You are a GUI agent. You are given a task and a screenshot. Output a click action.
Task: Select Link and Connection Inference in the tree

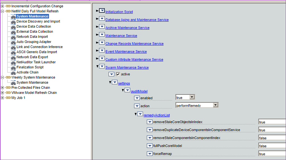coord(39,47)
